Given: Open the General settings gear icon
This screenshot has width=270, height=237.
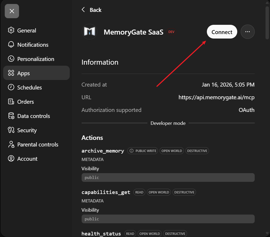Looking at the screenshot, I should [x=11, y=30].
